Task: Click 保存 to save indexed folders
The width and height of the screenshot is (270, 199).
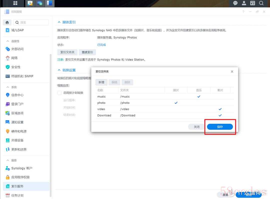Action: coord(220,127)
